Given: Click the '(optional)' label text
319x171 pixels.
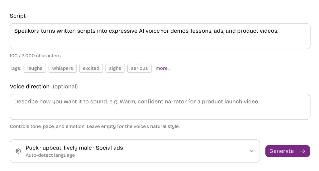Looking at the screenshot, I should tap(65, 87).
